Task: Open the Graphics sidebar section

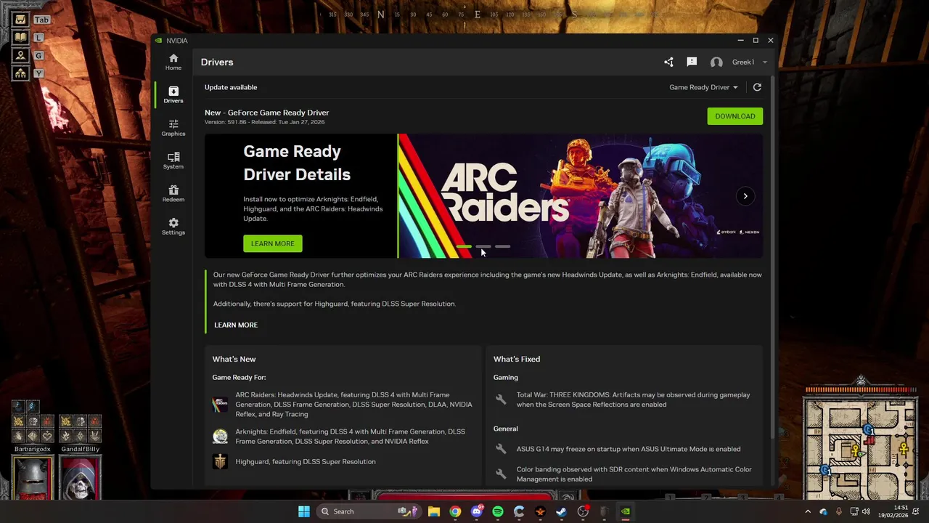Action: (173, 128)
